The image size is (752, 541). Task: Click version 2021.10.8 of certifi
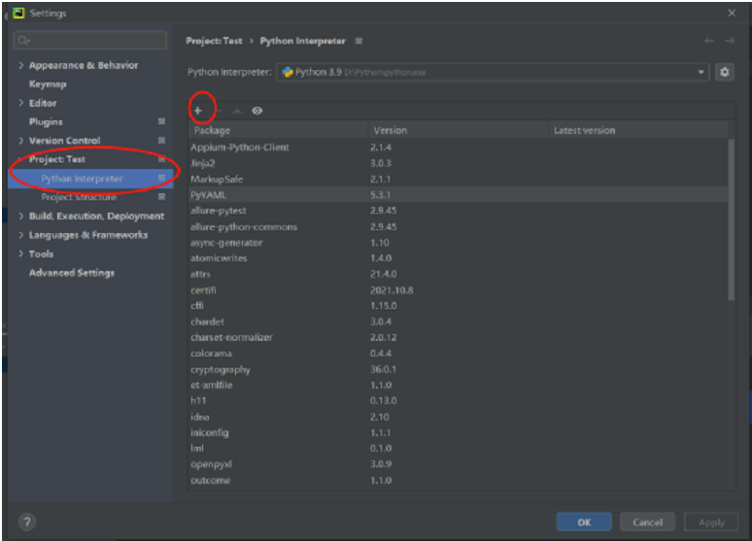click(392, 289)
